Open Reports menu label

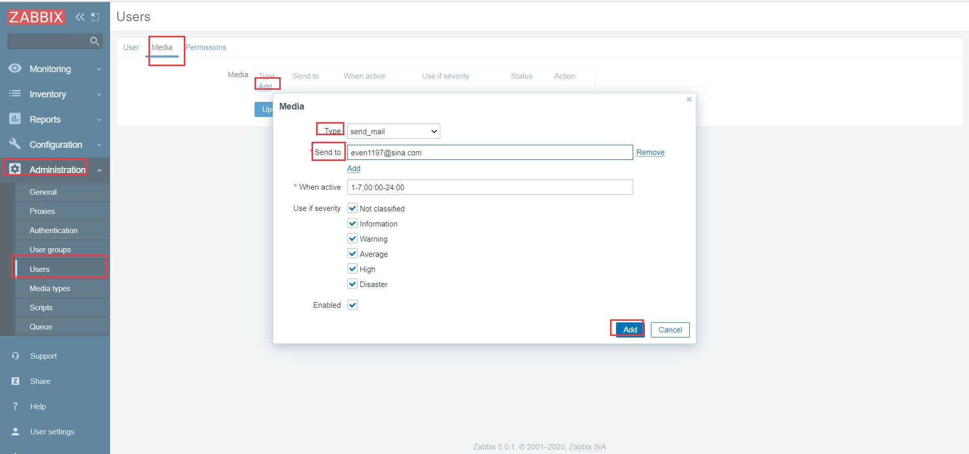click(x=45, y=120)
